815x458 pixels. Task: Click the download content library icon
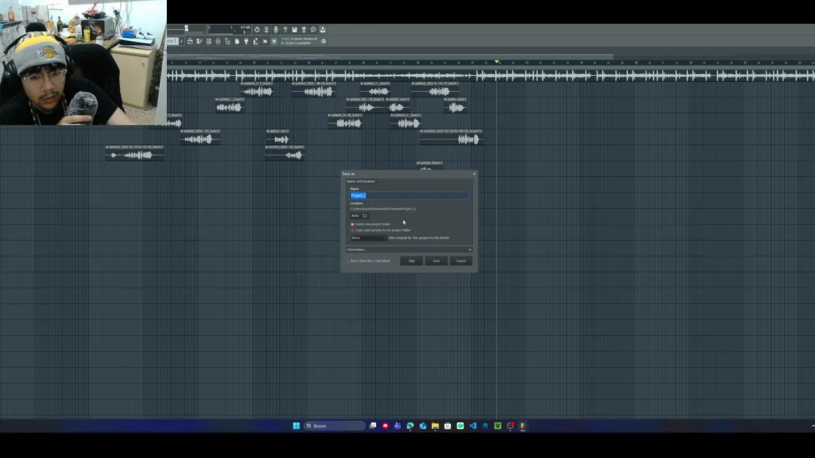[x=322, y=29]
